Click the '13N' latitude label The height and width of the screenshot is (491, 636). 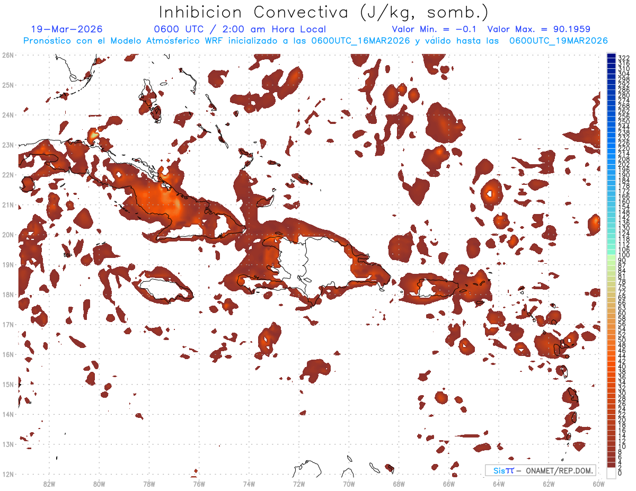[x=7, y=444]
